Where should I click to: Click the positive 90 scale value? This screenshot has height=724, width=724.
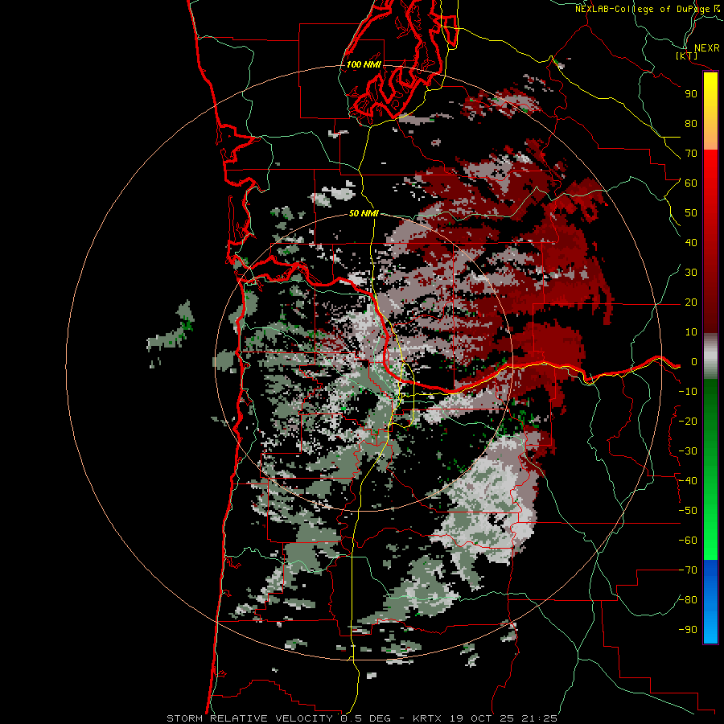(x=691, y=94)
